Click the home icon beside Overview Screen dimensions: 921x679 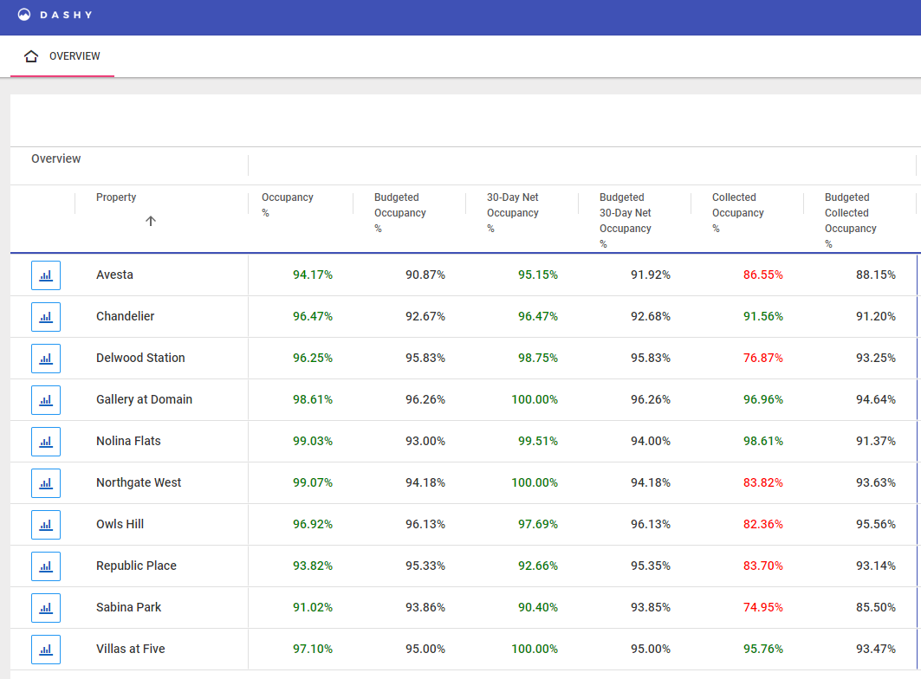pos(31,56)
